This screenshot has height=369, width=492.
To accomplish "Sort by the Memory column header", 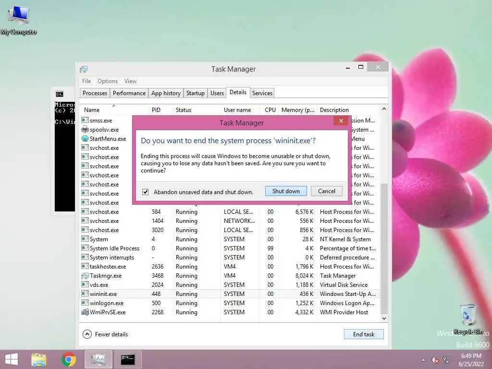I will click(x=297, y=110).
